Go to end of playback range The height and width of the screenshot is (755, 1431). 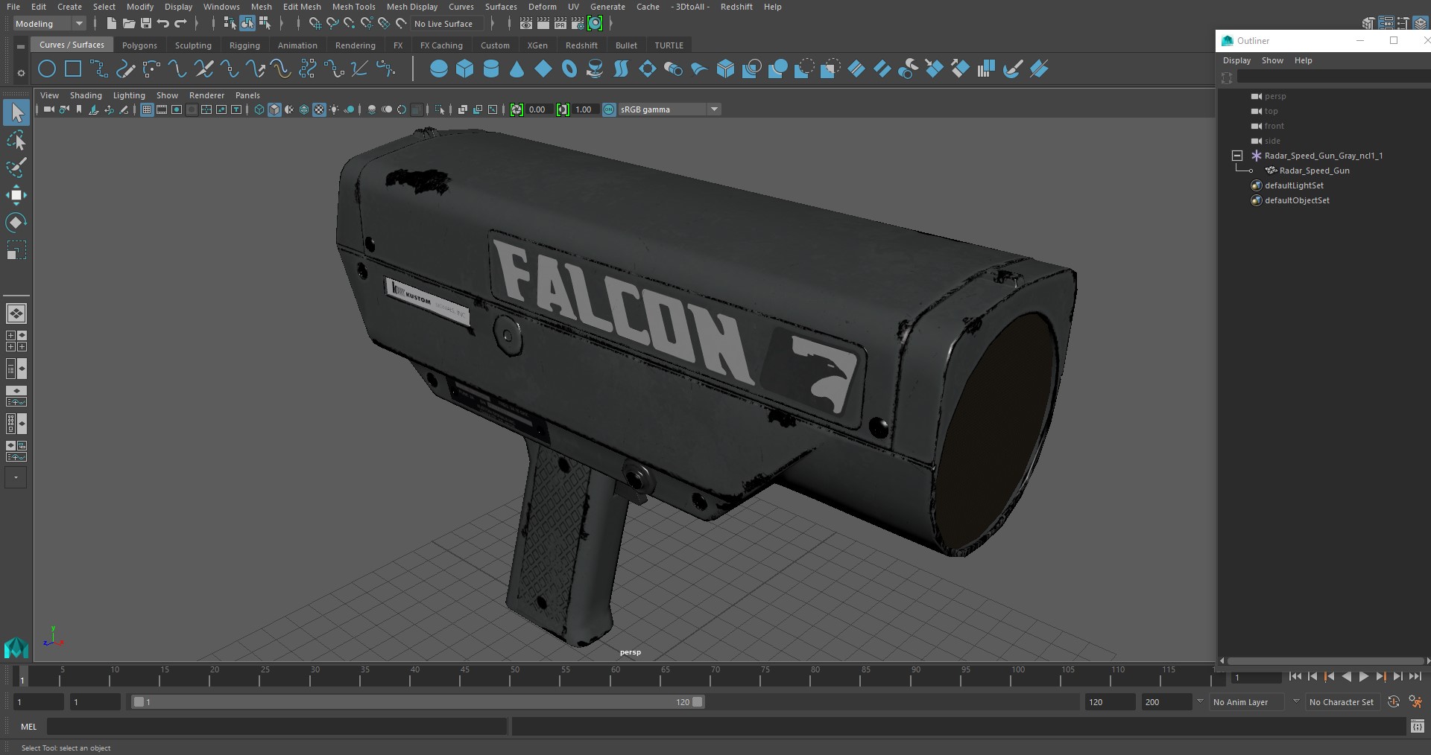pyautogui.click(x=1415, y=676)
